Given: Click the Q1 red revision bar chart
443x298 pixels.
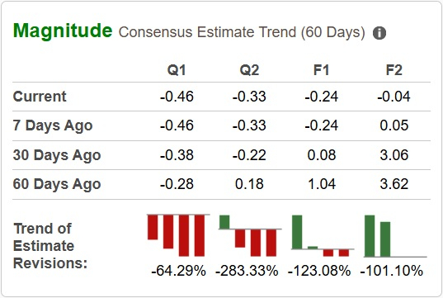Looking at the screenshot, I should click(x=178, y=235).
